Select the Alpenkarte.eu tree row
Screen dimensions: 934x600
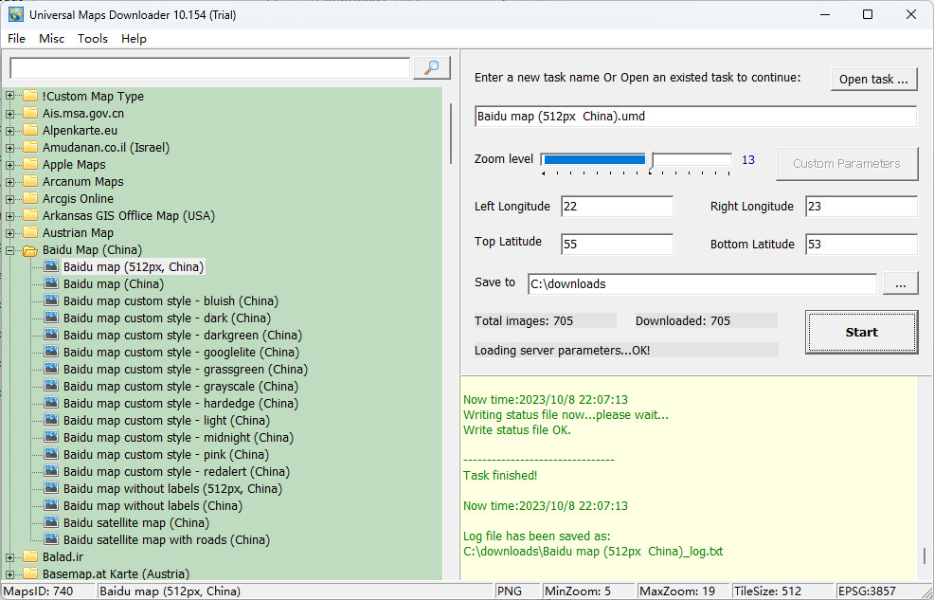tap(80, 131)
